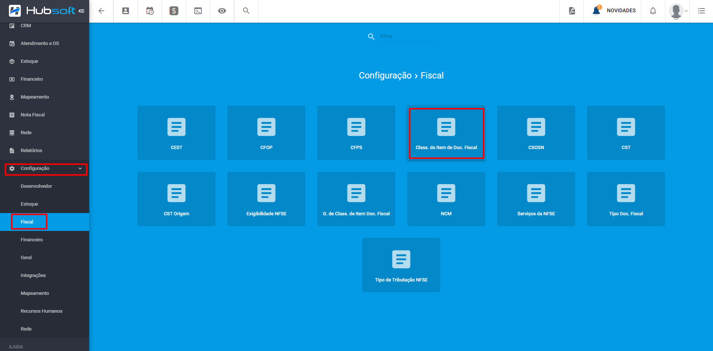
Task: Open the Serviços da NFSE tile
Action: [536, 199]
